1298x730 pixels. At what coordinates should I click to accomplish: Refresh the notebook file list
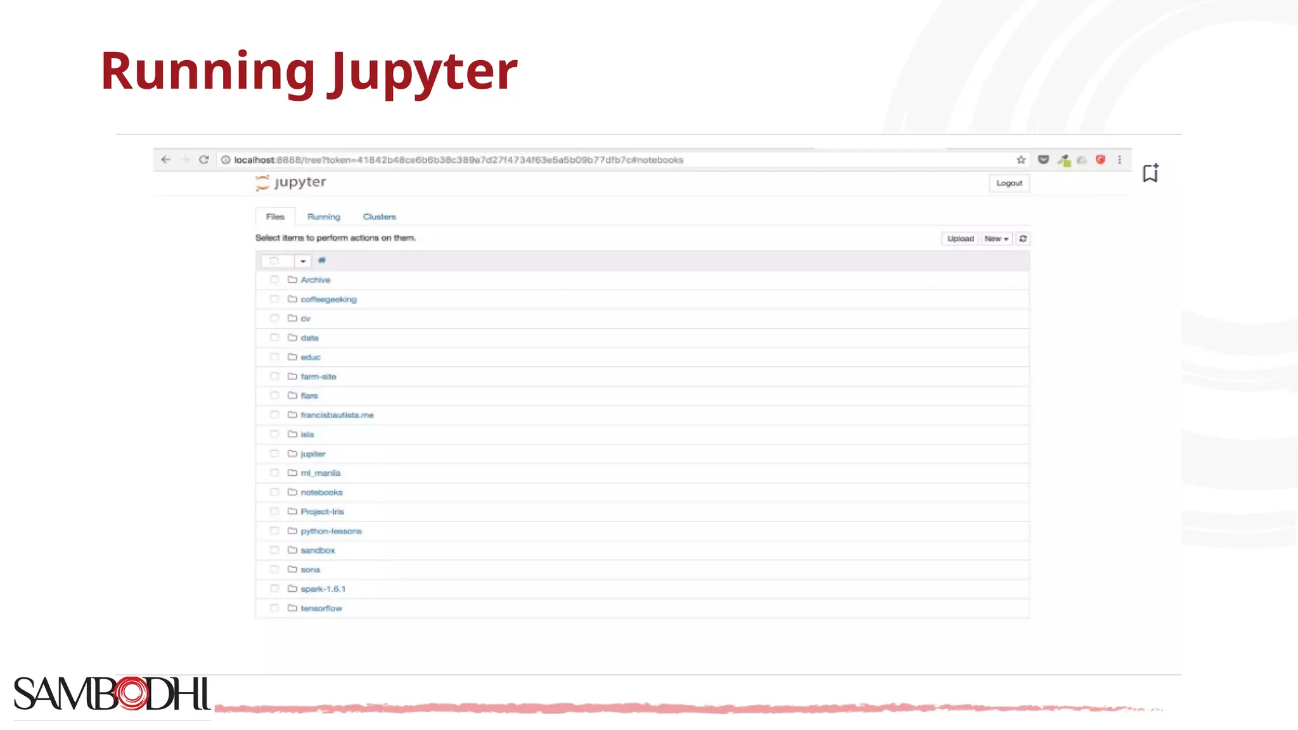click(x=1023, y=239)
